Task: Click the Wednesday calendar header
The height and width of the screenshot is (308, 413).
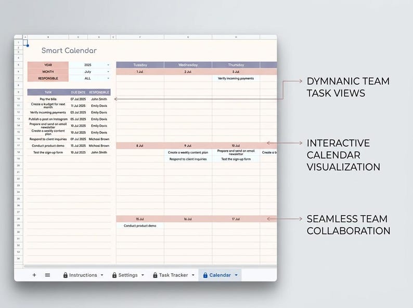Action: point(188,65)
